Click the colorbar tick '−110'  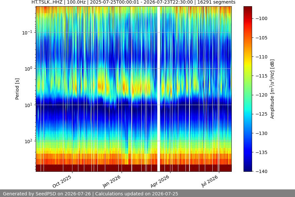(x=262, y=57)
